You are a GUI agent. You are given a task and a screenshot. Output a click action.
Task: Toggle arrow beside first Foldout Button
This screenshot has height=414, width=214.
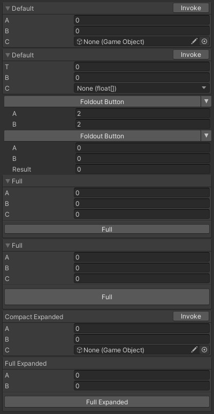[x=207, y=101]
